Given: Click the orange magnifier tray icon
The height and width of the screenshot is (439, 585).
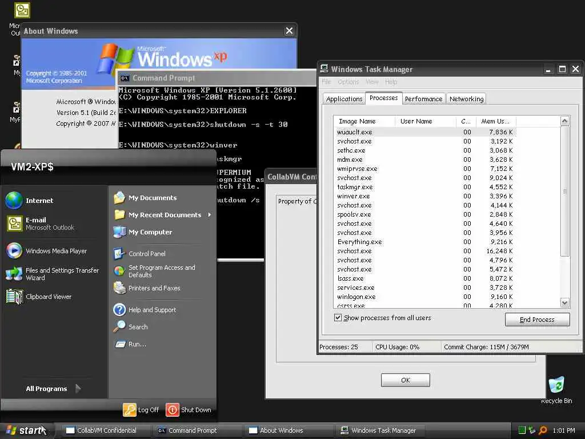Looking at the screenshot, I should click(x=543, y=430).
